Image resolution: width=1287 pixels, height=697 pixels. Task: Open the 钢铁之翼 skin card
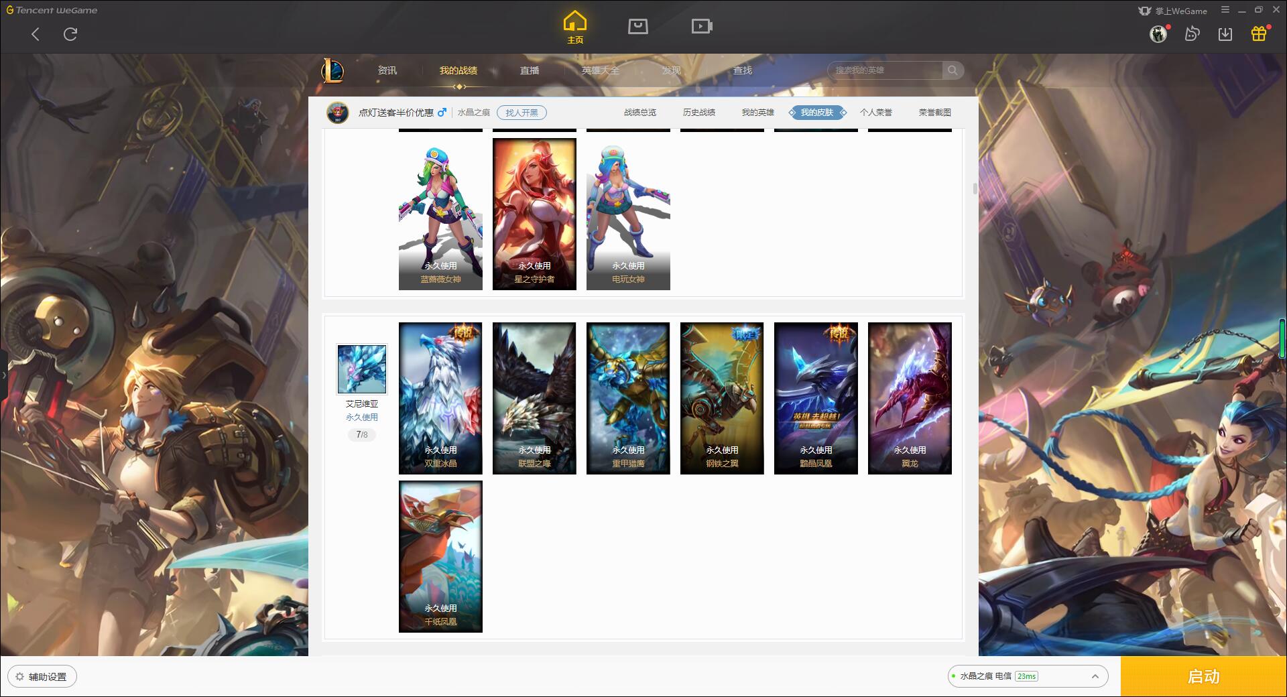pyautogui.click(x=722, y=399)
